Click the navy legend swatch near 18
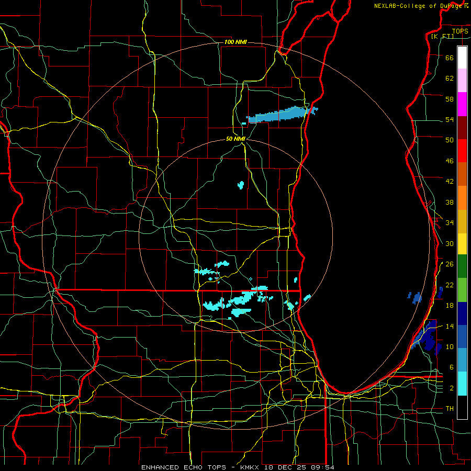471x471 pixels. [462, 313]
